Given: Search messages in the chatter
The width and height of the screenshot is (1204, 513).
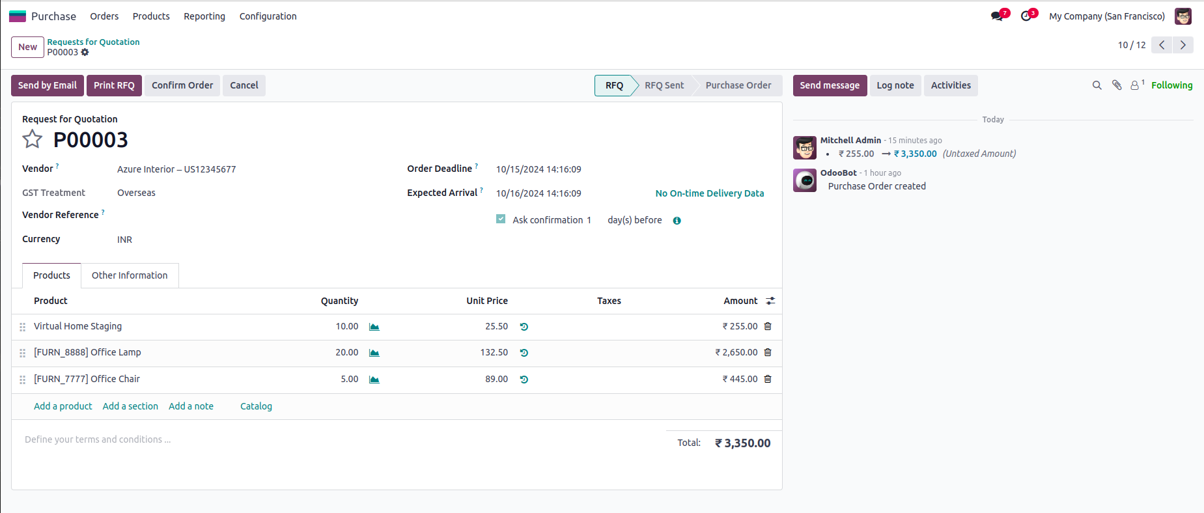Looking at the screenshot, I should (1097, 85).
